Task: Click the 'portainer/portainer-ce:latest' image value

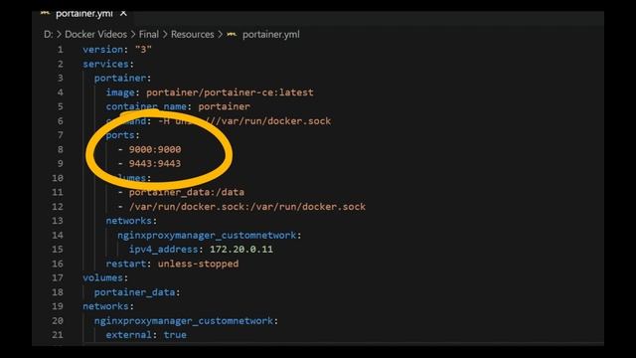Action: 230,92
